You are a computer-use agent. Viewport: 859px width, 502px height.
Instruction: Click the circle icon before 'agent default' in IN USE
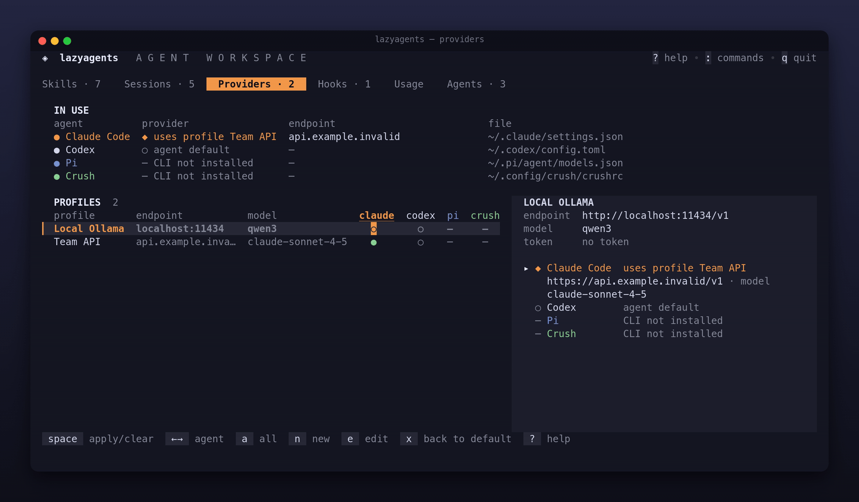(x=145, y=151)
